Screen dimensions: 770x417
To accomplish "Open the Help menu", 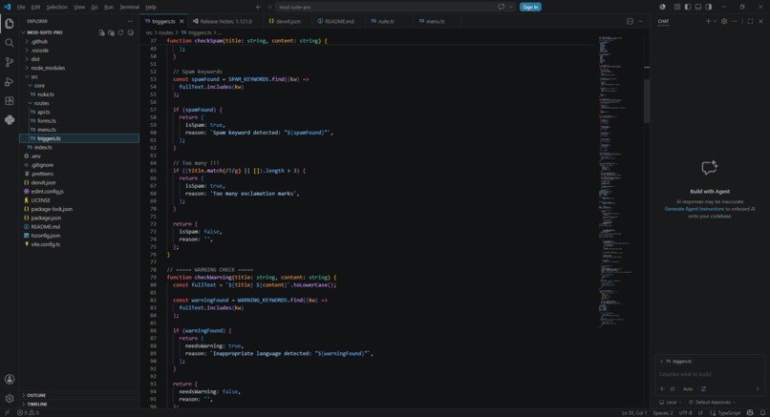I will click(x=151, y=7).
